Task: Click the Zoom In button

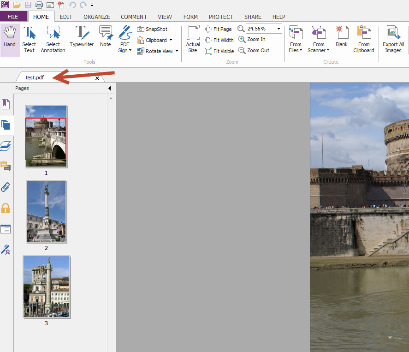Action: 252,40
